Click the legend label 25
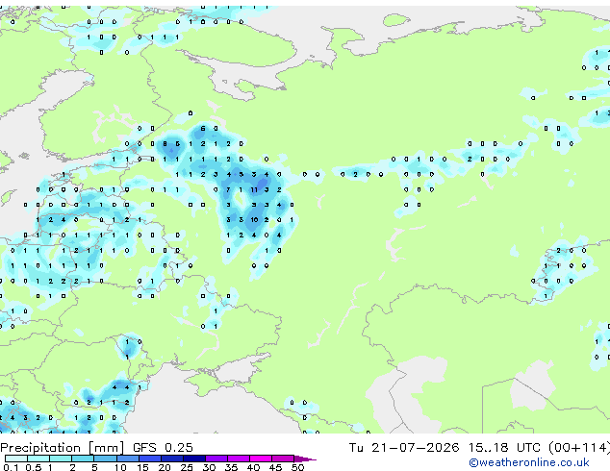 [187, 467]
